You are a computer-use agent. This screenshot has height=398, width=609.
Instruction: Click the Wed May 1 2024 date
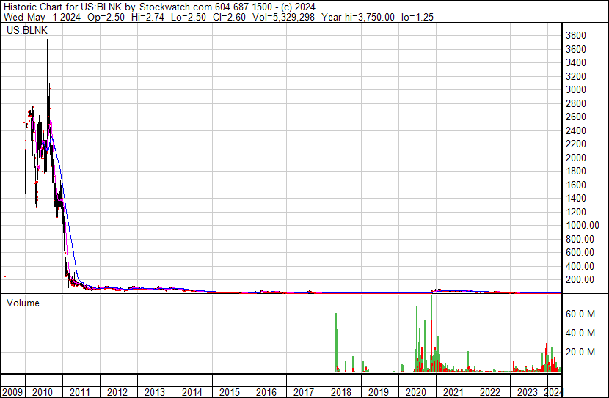pos(42,17)
